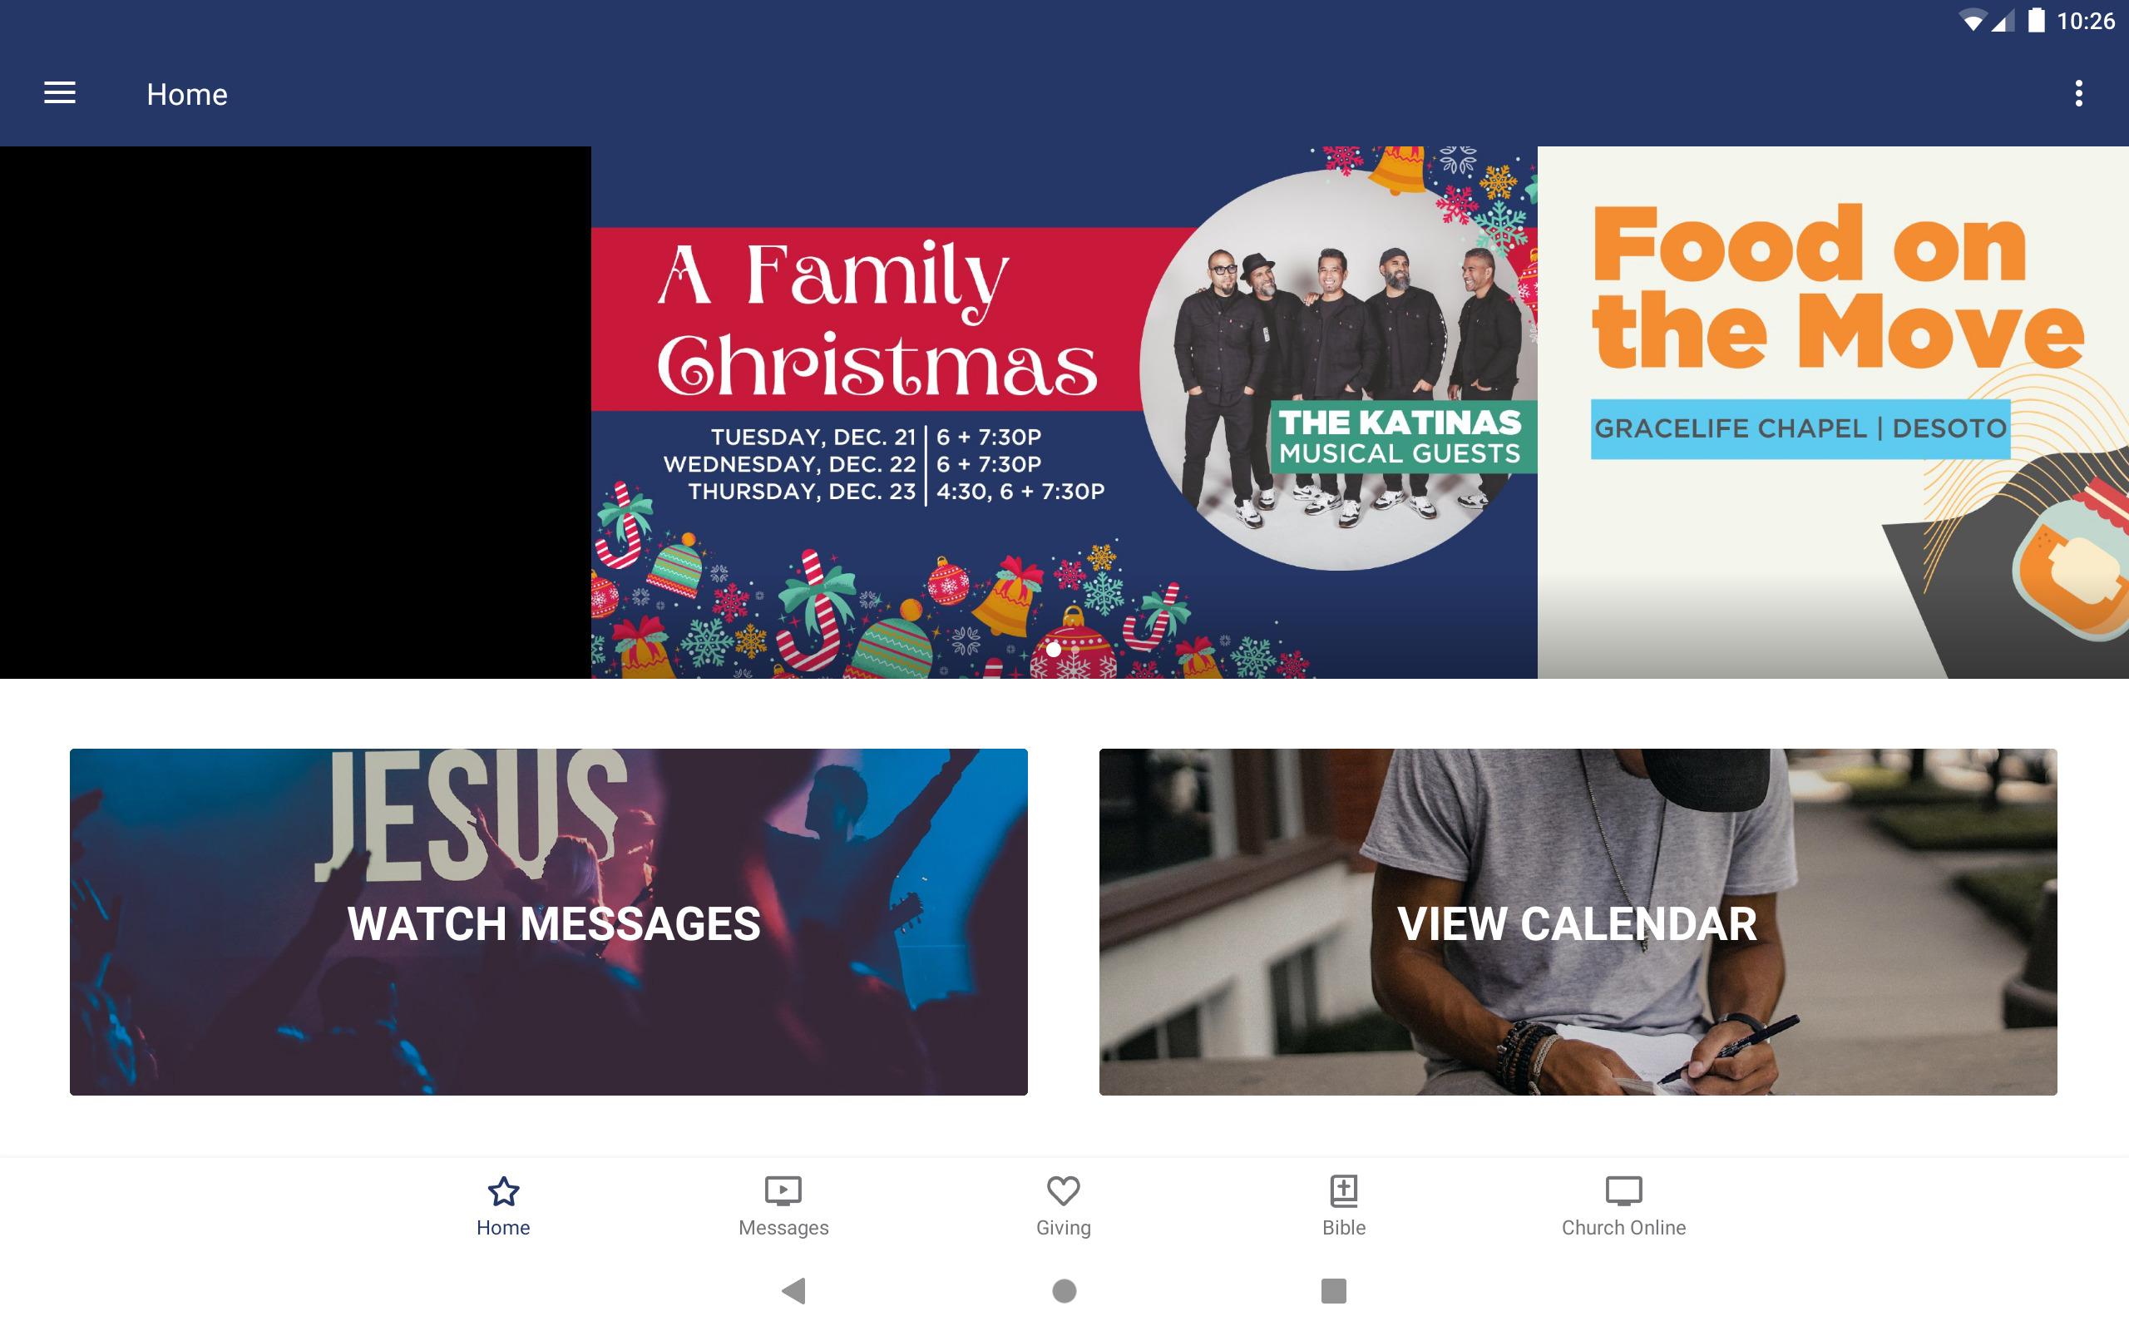Viewport: 2129px width, 1331px height.
Task: Go back with Android back arrow
Action: pyautogui.click(x=793, y=1290)
